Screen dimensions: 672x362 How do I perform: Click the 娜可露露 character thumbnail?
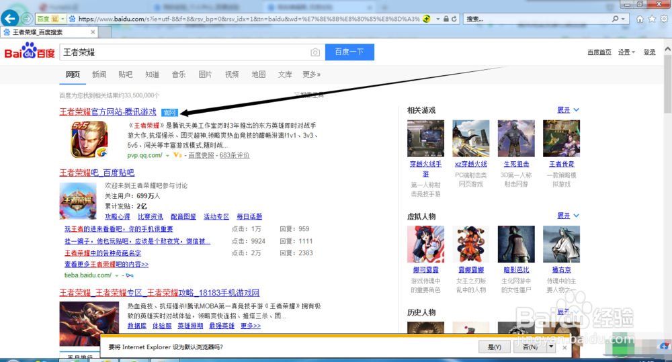[425, 244]
